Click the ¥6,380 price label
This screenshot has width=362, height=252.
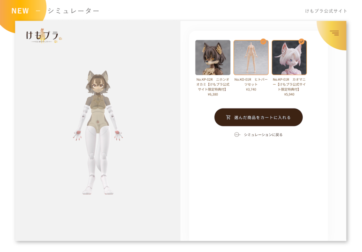click(213, 94)
